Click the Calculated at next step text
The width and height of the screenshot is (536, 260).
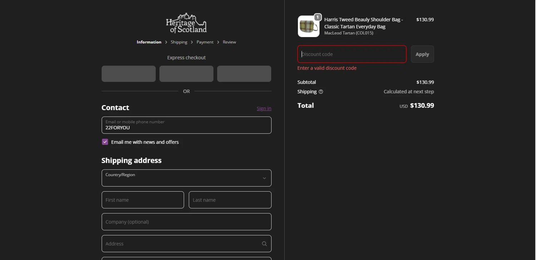coord(409,92)
